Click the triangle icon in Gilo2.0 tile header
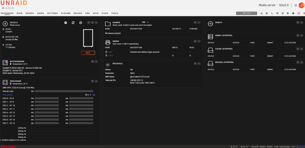305x148 pixels. pos(93,23)
